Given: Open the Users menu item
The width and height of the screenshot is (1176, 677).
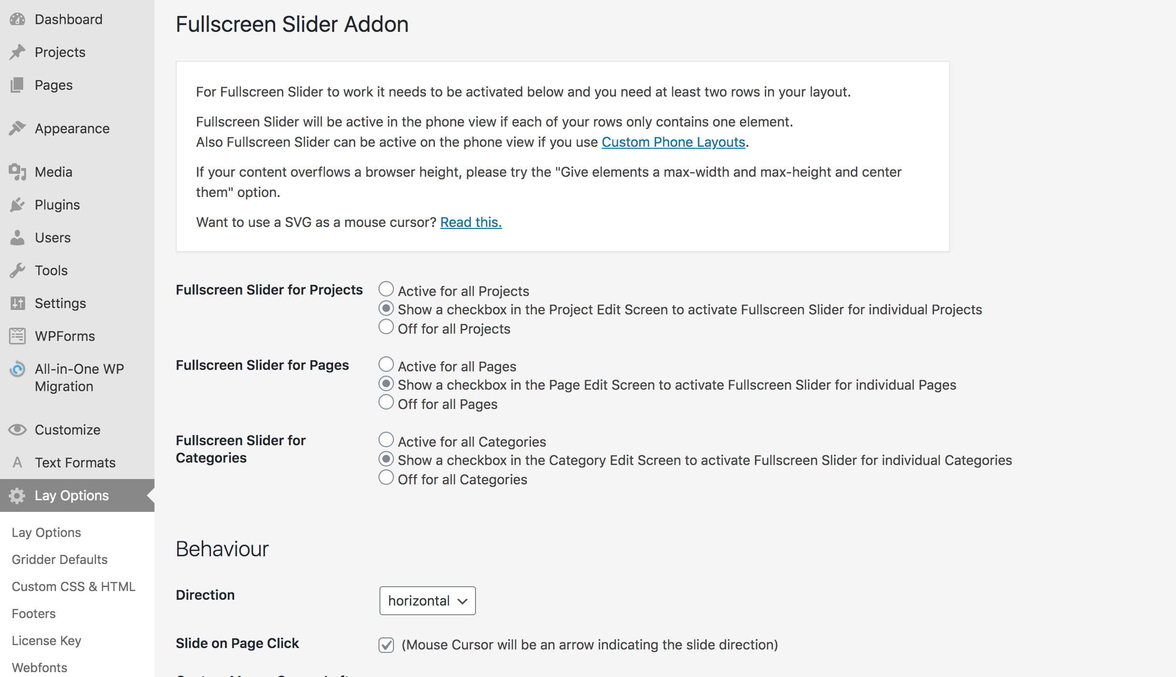Looking at the screenshot, I should point(53,238).
